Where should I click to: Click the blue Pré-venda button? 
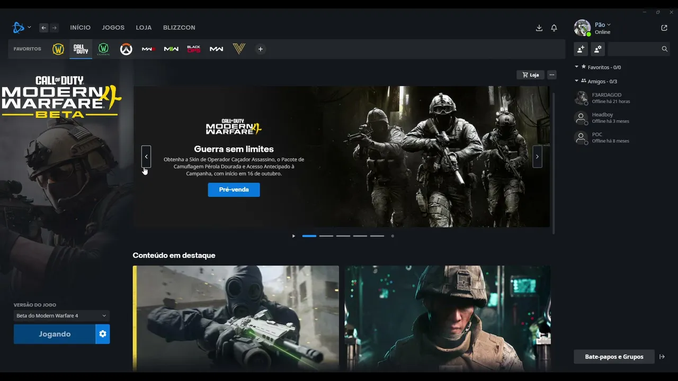(x=234, y=190)
